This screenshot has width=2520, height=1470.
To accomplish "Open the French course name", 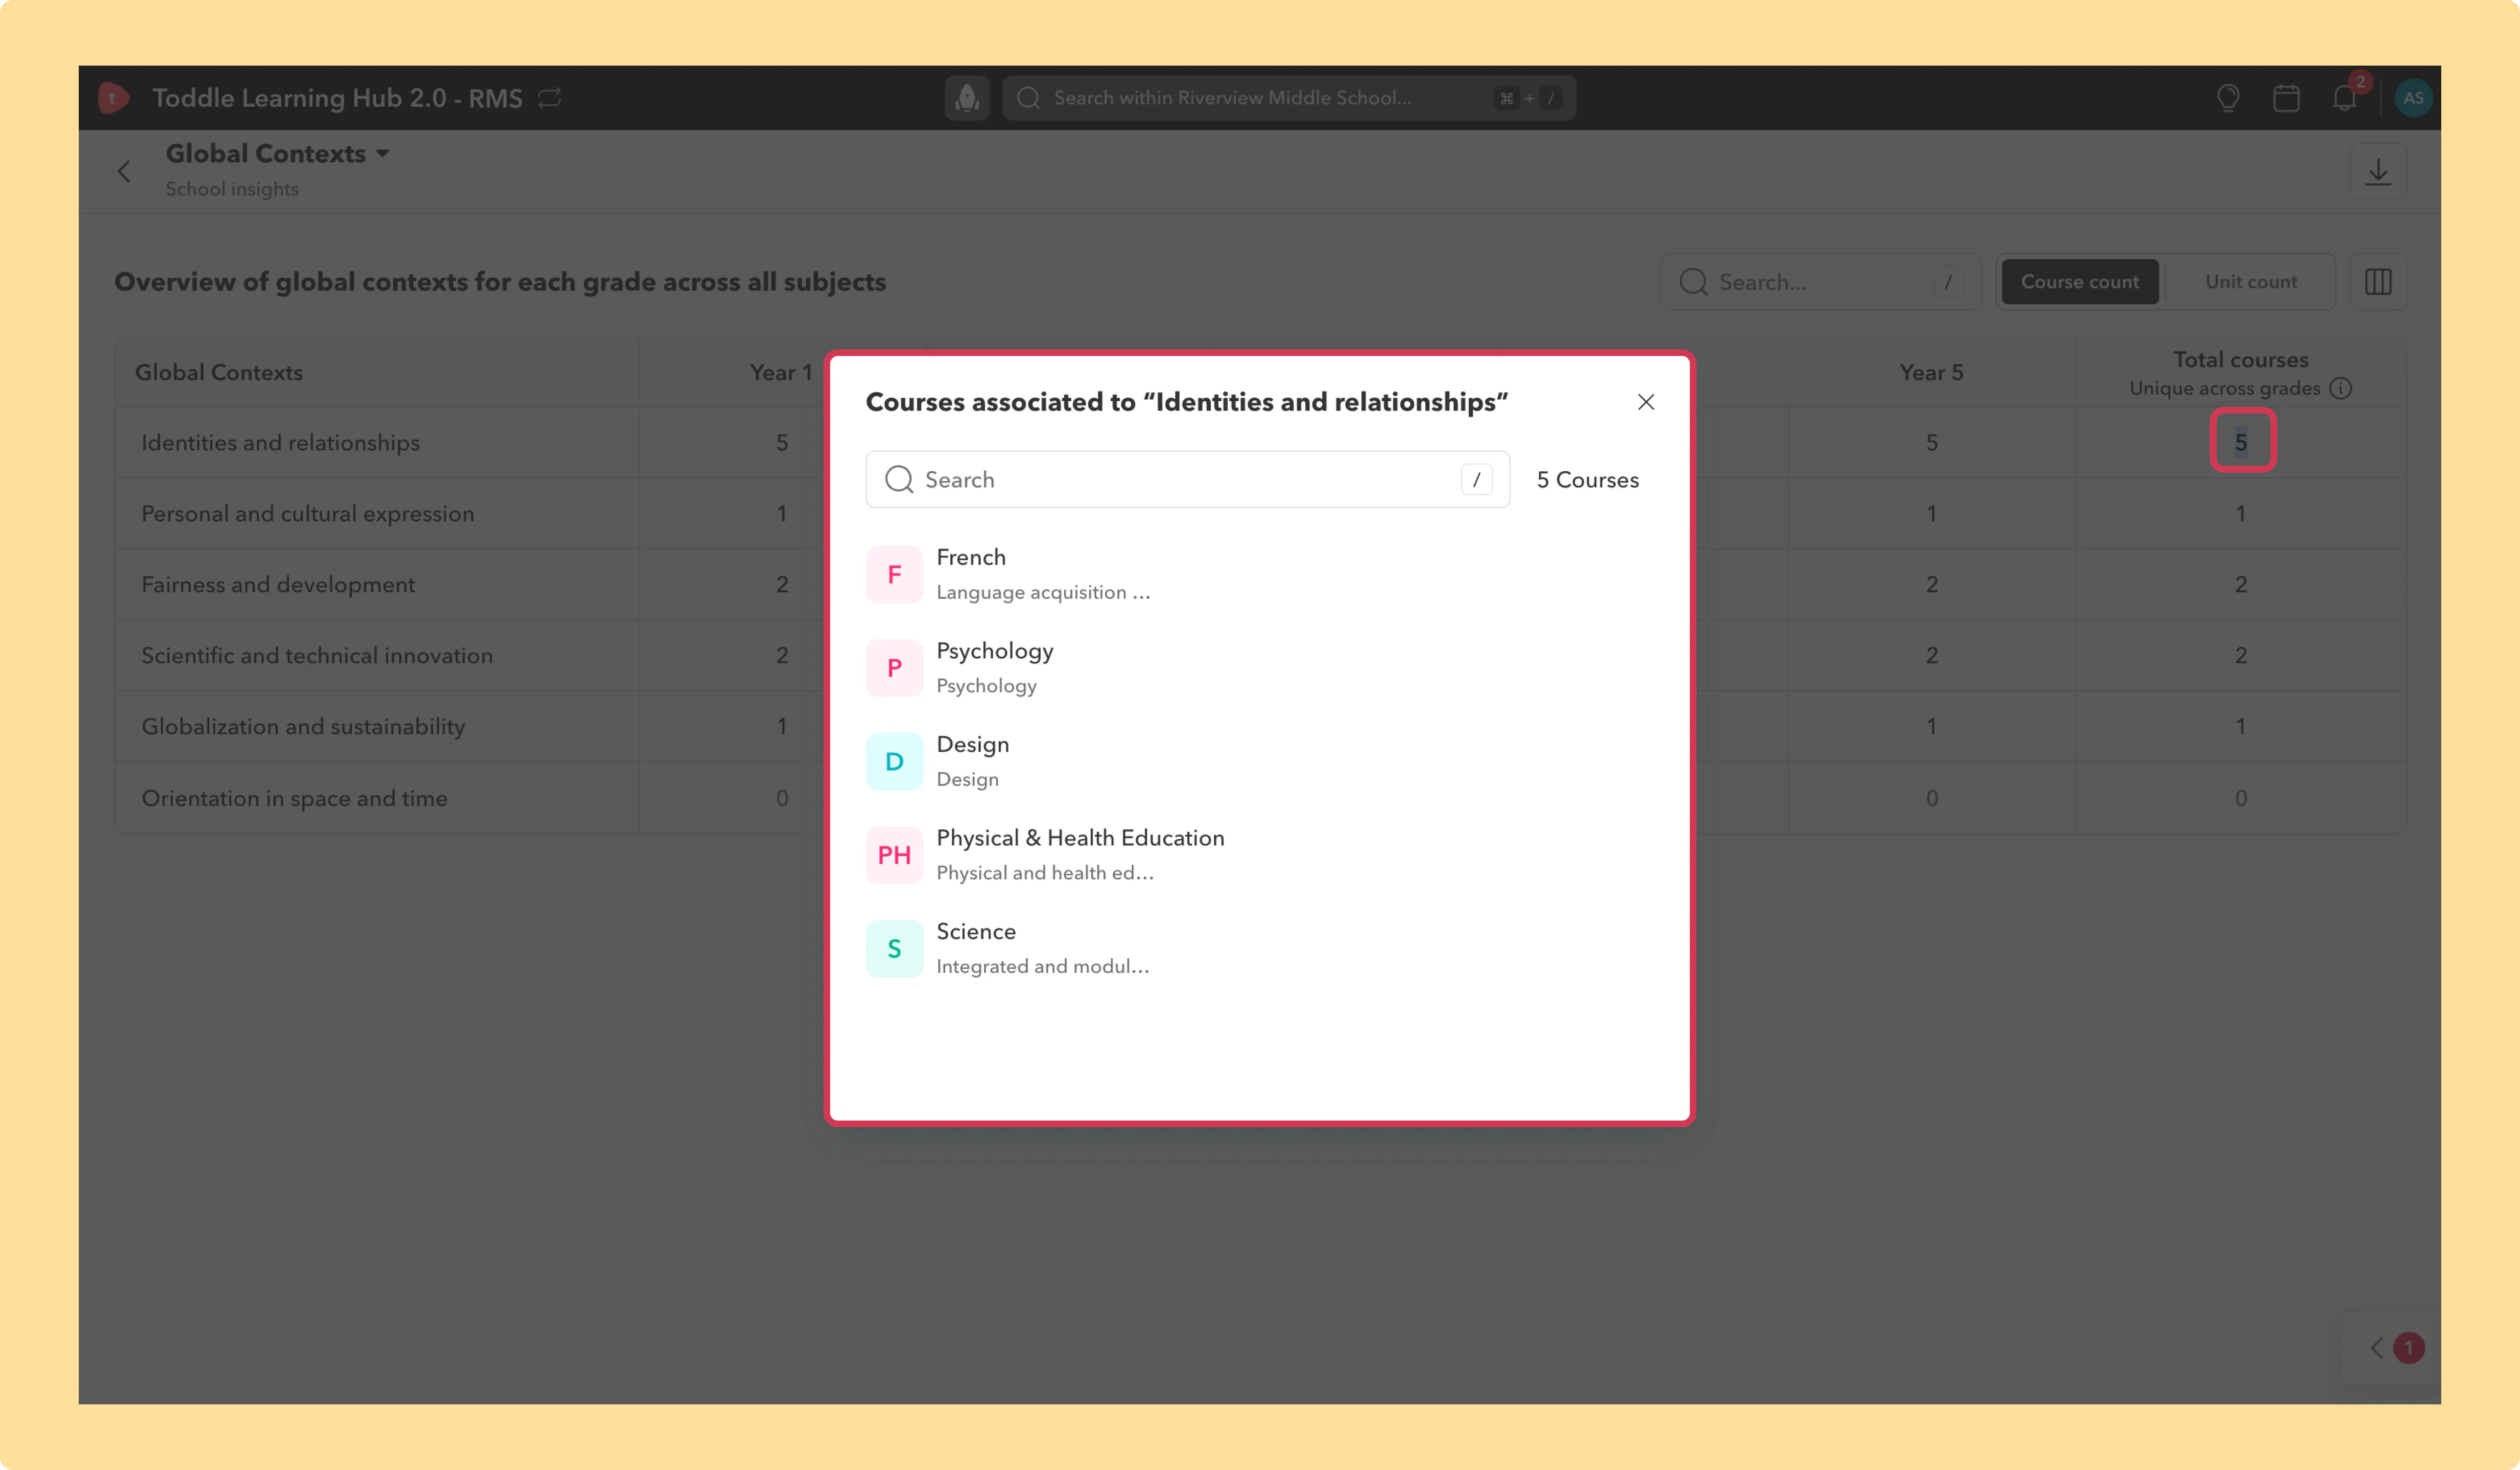I will tap(971, 557).
